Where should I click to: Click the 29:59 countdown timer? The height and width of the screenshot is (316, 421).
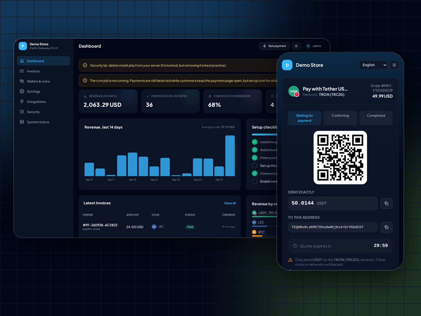coord(381,245)
